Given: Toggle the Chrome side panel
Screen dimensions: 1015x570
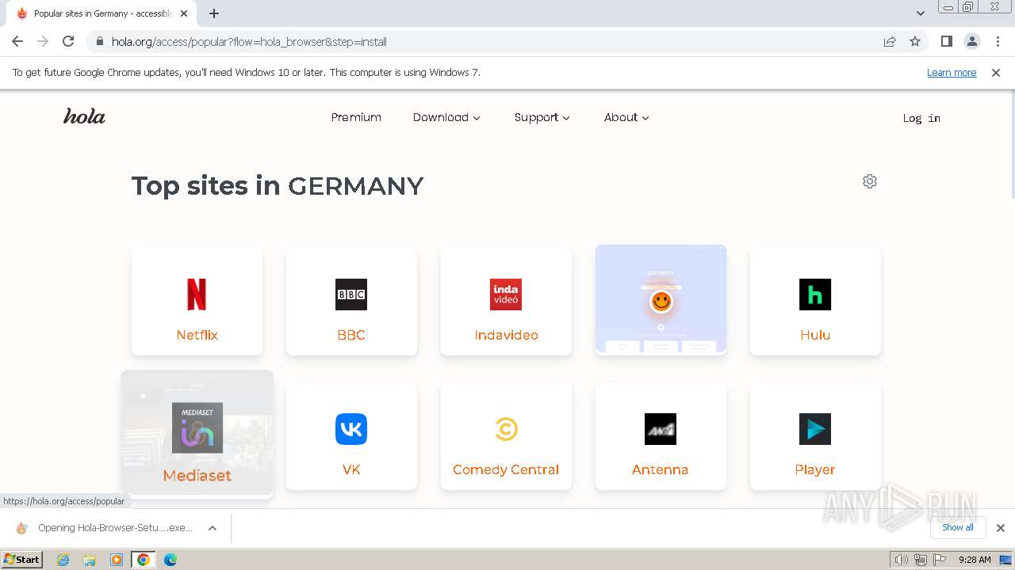Looking at the screenshot, I should [946, 41].
